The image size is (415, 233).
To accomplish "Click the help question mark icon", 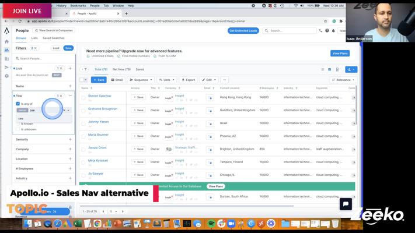I will coord(327,31).
